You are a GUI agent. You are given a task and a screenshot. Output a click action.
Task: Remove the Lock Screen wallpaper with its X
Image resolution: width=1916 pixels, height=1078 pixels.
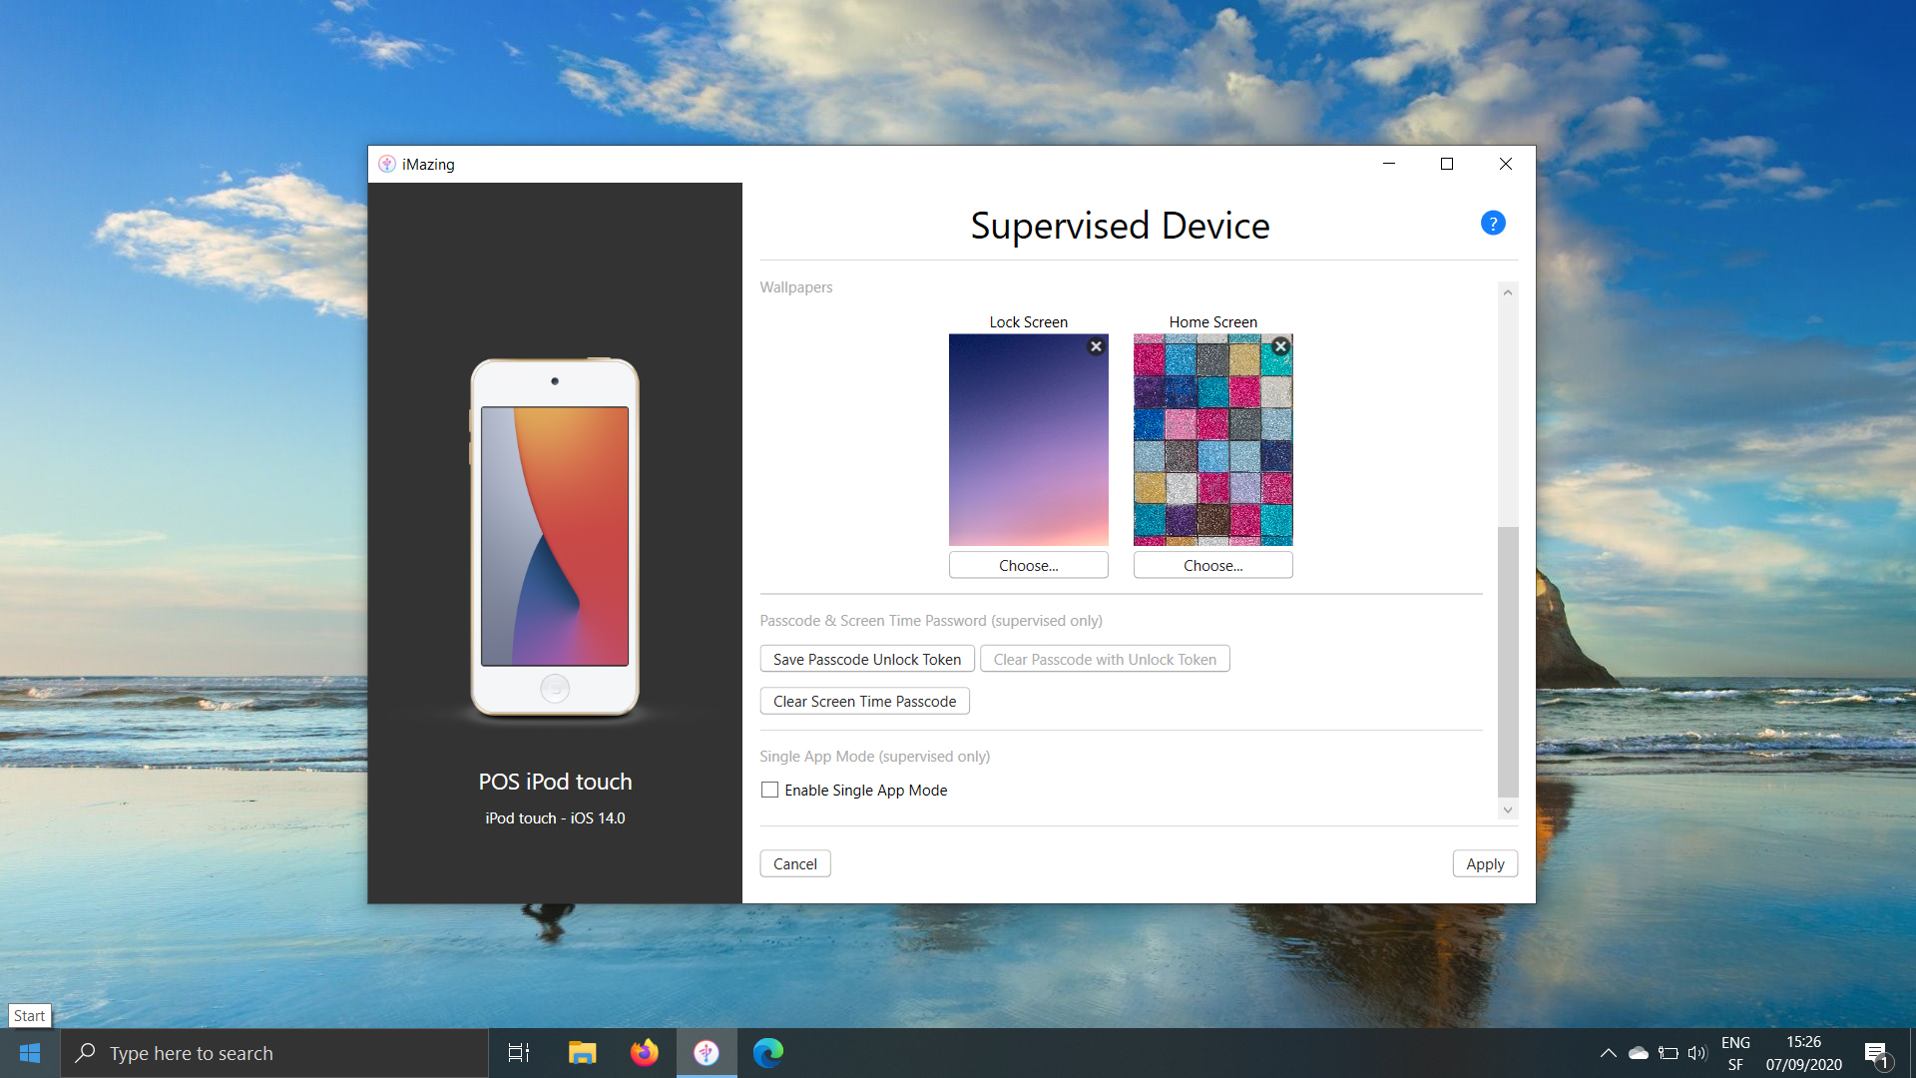tap(1096, 346)
